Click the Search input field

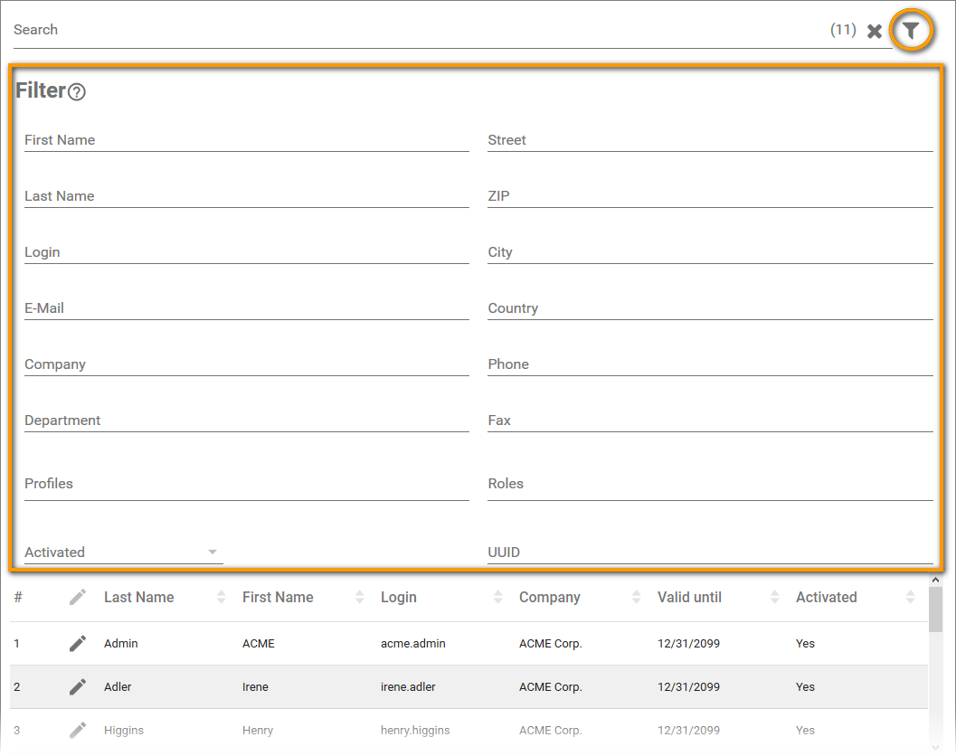[416, 31]
